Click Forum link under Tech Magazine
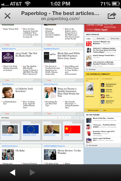 [7, 113]
